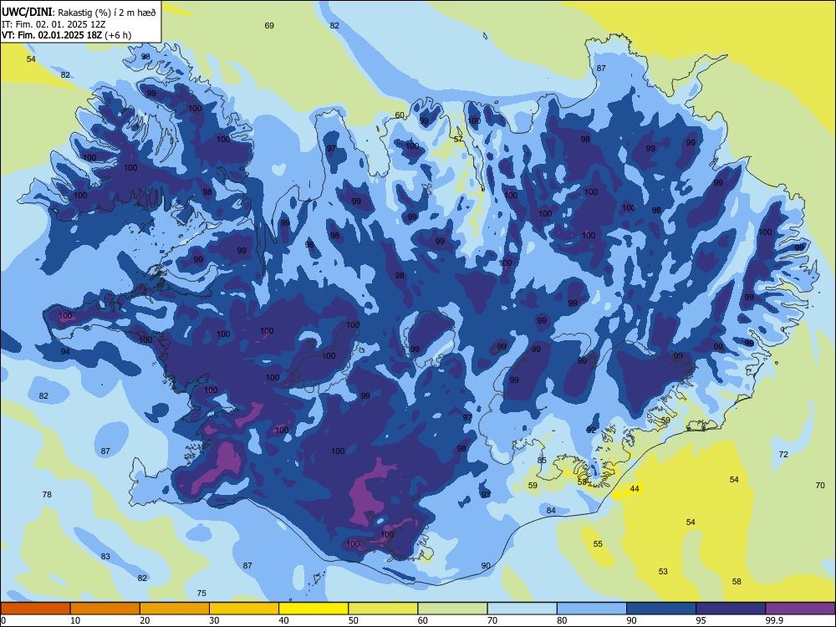The height and width of the screenshot is (627, 836).
Task: Click legend scale label '40'
Action: coord(284,620)
